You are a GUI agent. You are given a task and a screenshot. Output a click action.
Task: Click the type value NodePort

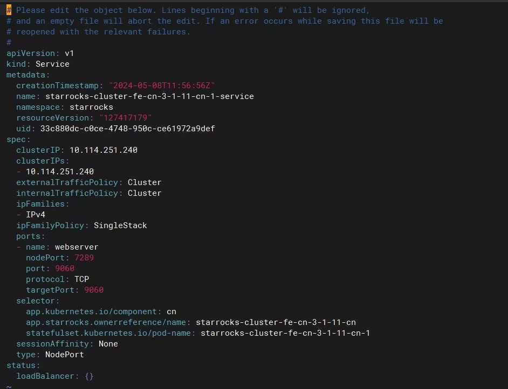point(65,355)
